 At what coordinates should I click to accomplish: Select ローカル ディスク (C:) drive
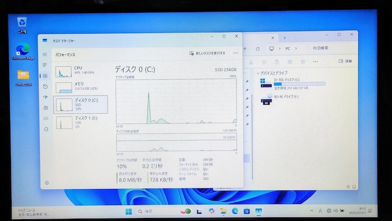click(293, 84)
